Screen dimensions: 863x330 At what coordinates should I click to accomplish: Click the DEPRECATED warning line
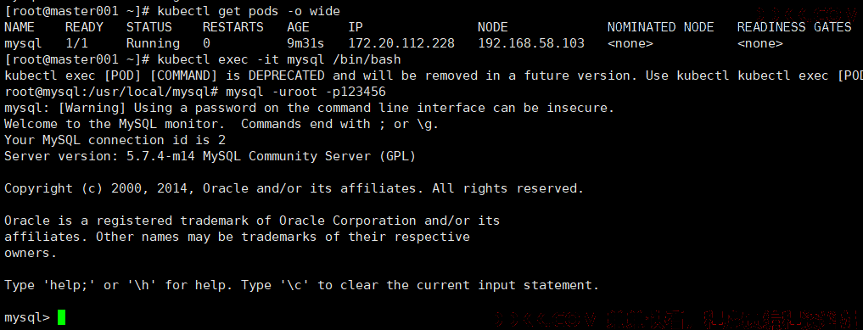click(x=431, y=76)
